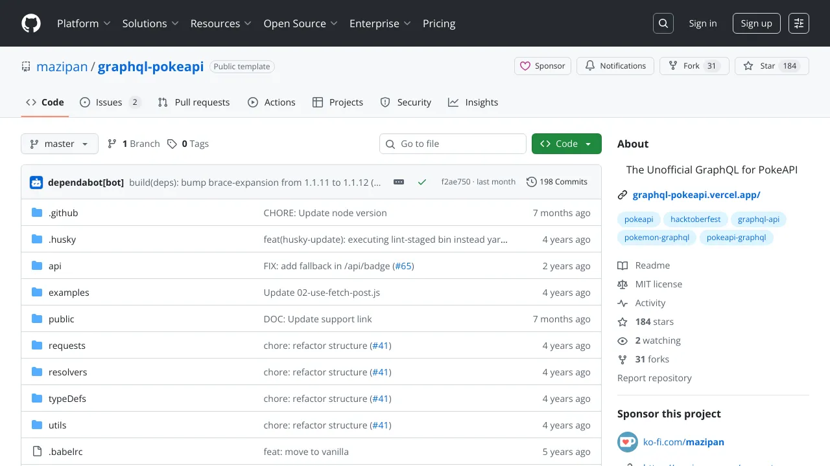The height and width of the screenshot is (466, 830).
Task: Open pull request #65 link
Action: (x=403, y=266)
